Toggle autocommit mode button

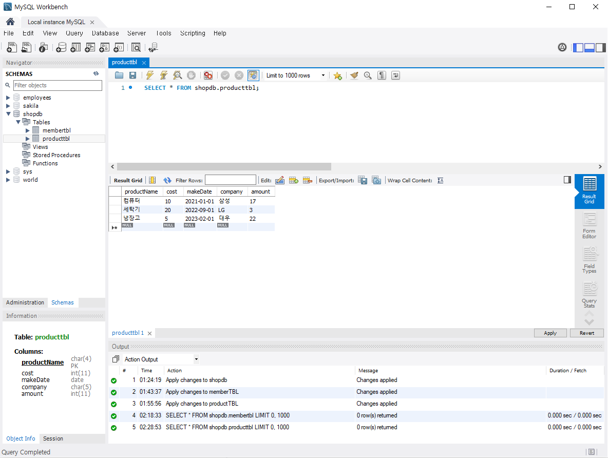(x=253, y=75)
